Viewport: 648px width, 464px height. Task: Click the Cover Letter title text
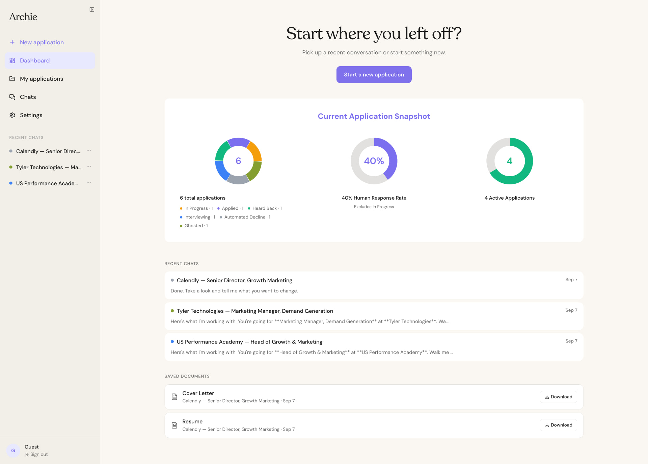[198, 393]
